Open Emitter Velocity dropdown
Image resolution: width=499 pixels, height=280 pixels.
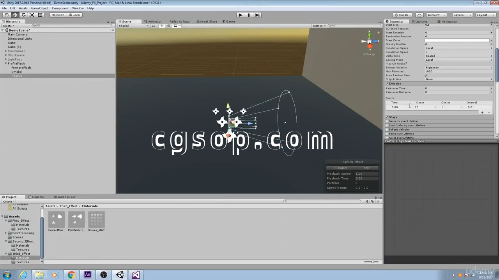tap(458, 68)
